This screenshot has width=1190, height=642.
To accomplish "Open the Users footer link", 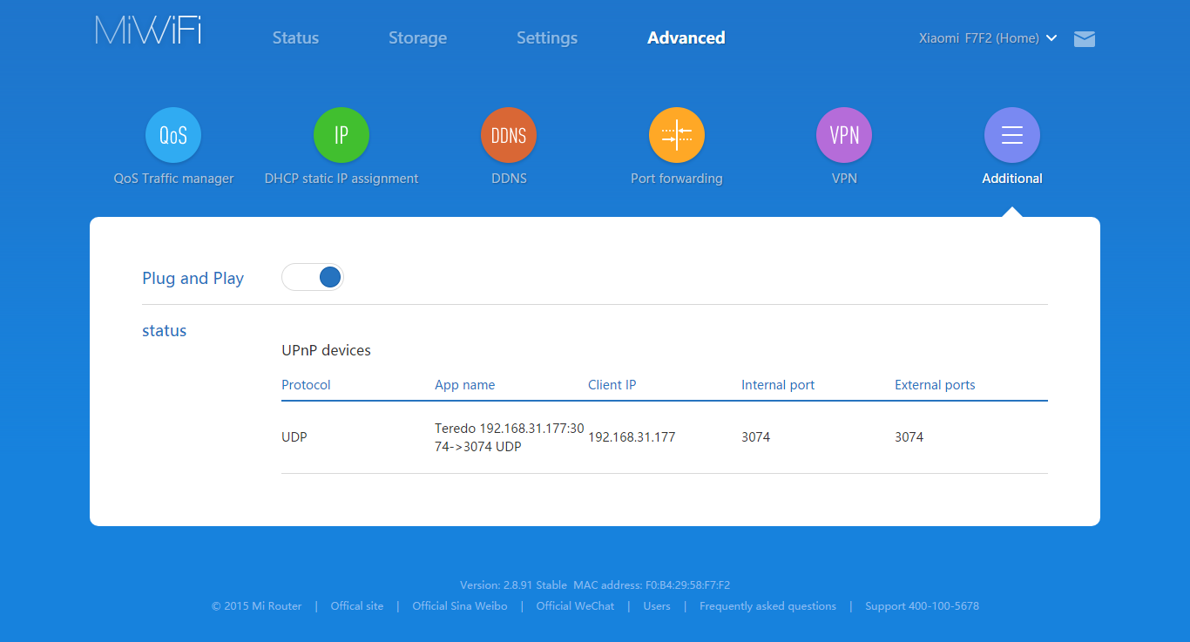I will pos(657,606).
